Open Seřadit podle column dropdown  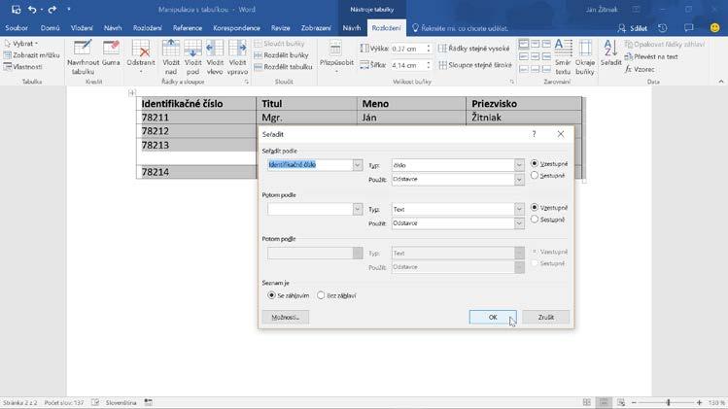pos(357,165)
